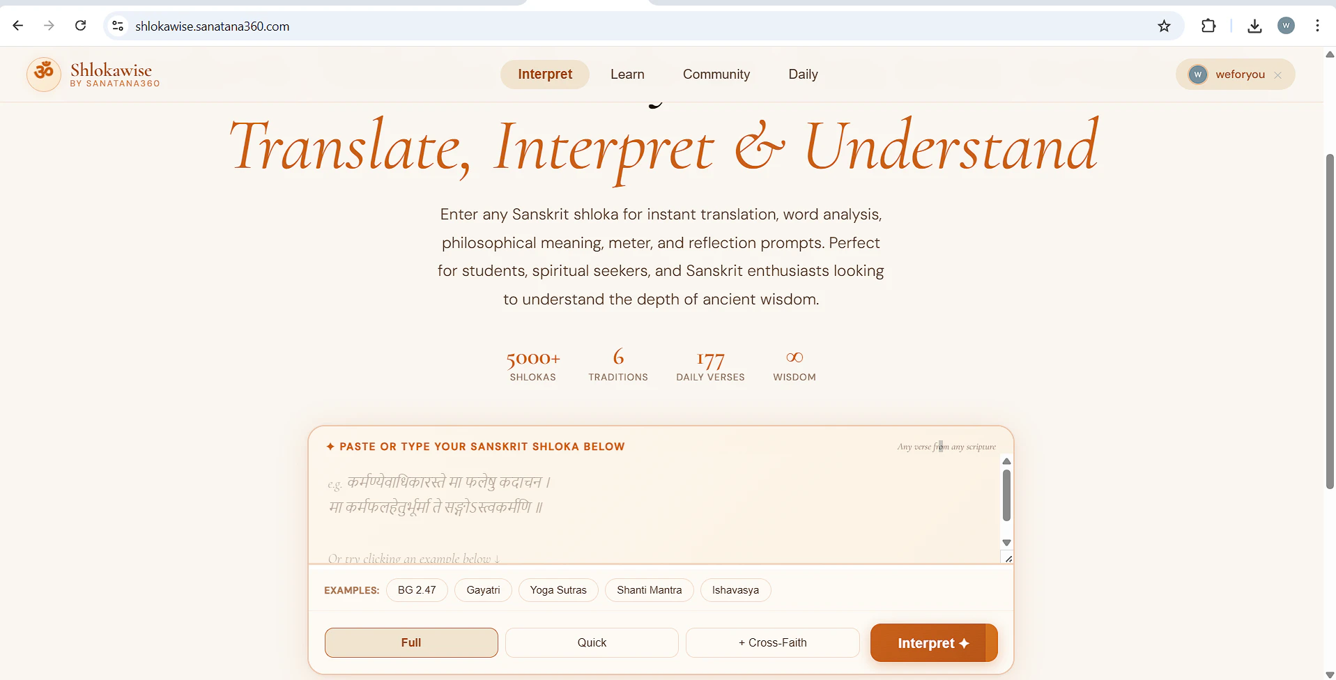Select the Full interpretation mode
This screenshot has height=680, width=1336.
click(411, 642)
